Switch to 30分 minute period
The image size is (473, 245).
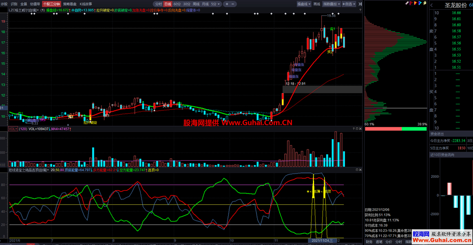[x=187, y=4]
